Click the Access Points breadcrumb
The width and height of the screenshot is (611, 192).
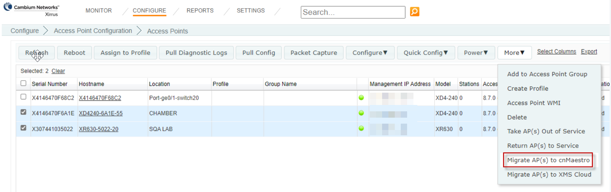click(168, 31)
